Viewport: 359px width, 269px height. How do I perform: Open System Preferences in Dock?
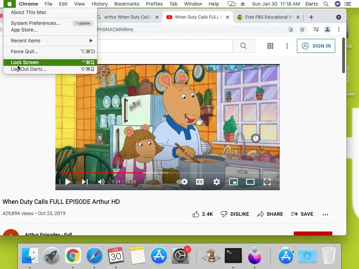tap(181, 255)
